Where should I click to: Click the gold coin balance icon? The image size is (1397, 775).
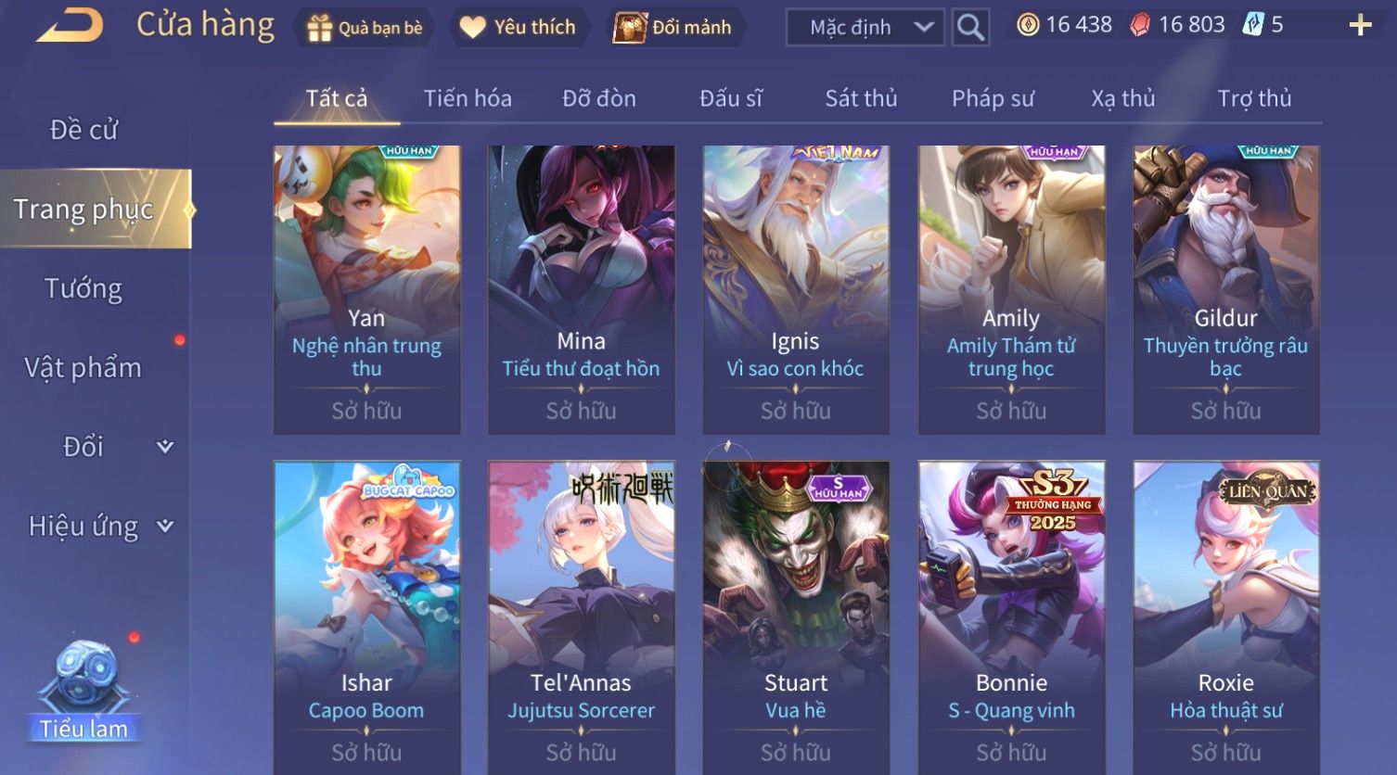[1028, 25]
